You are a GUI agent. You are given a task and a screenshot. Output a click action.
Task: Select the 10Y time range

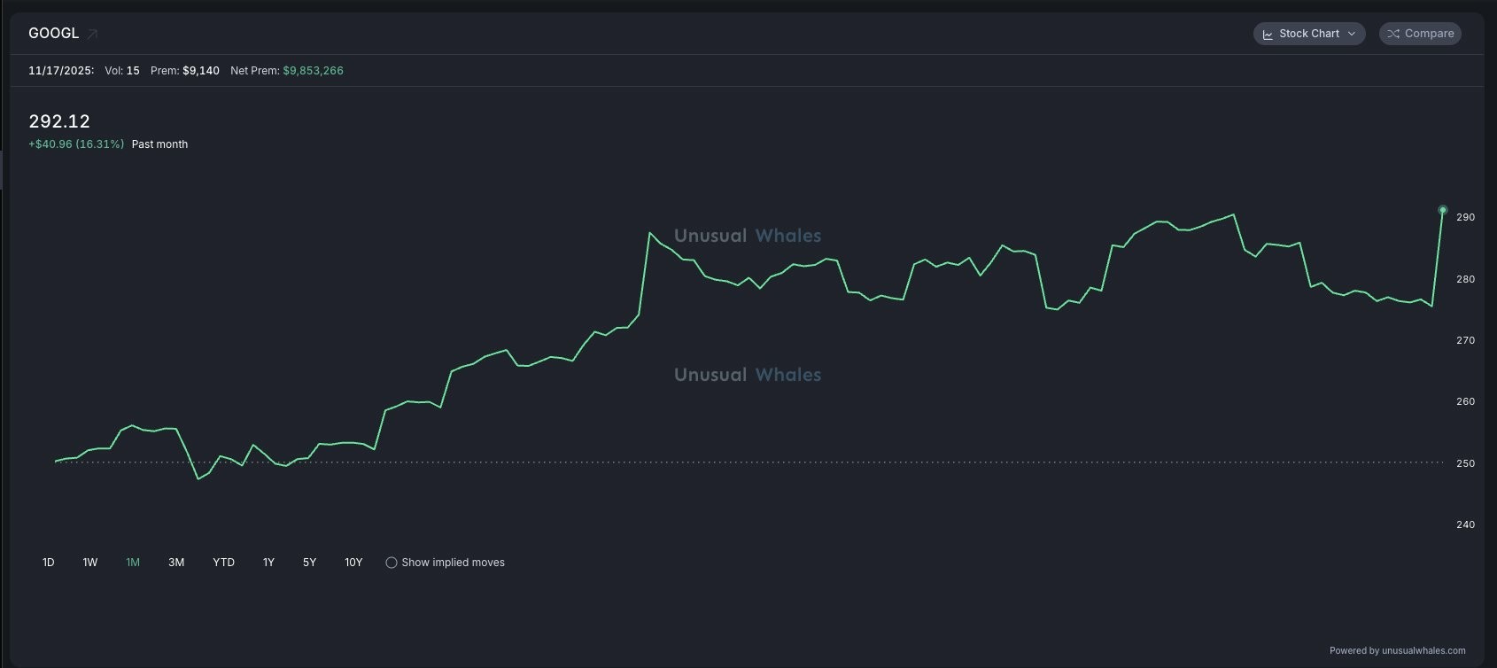[x=353, y=563]
